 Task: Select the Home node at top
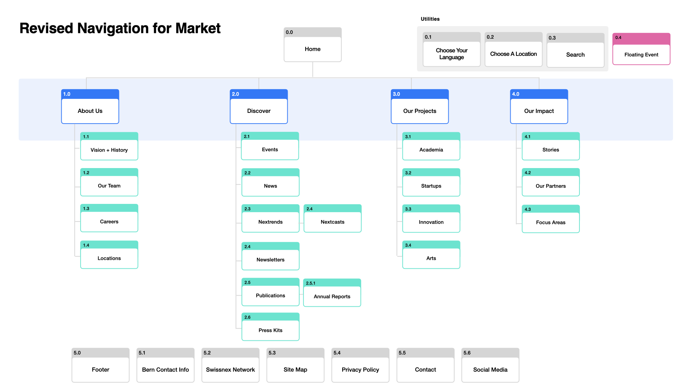312,45
